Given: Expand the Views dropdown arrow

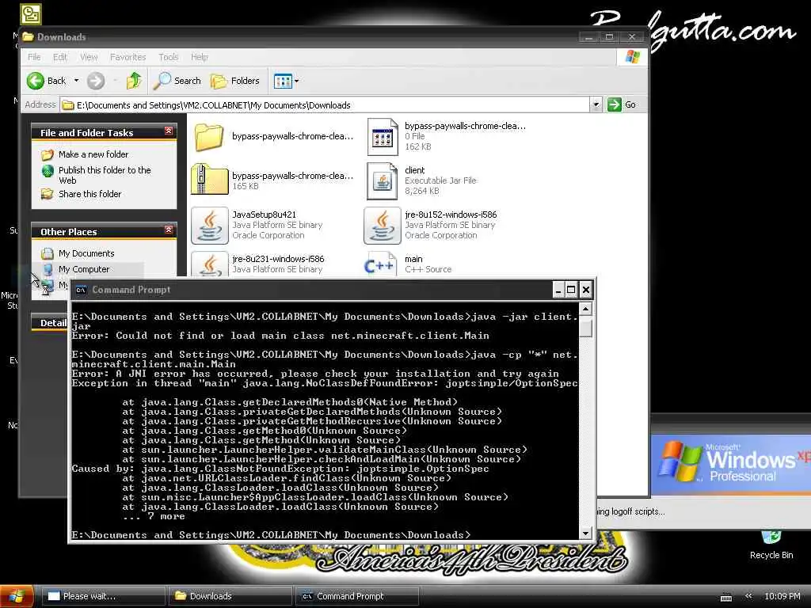Looking at the screenshot, I should [296, 81].
